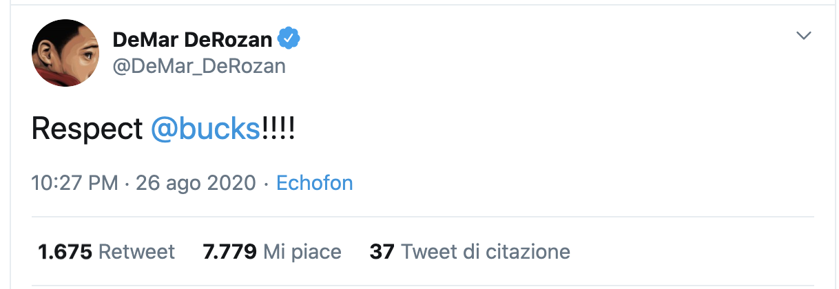Show who liked via Mi piace

point(302,252)
